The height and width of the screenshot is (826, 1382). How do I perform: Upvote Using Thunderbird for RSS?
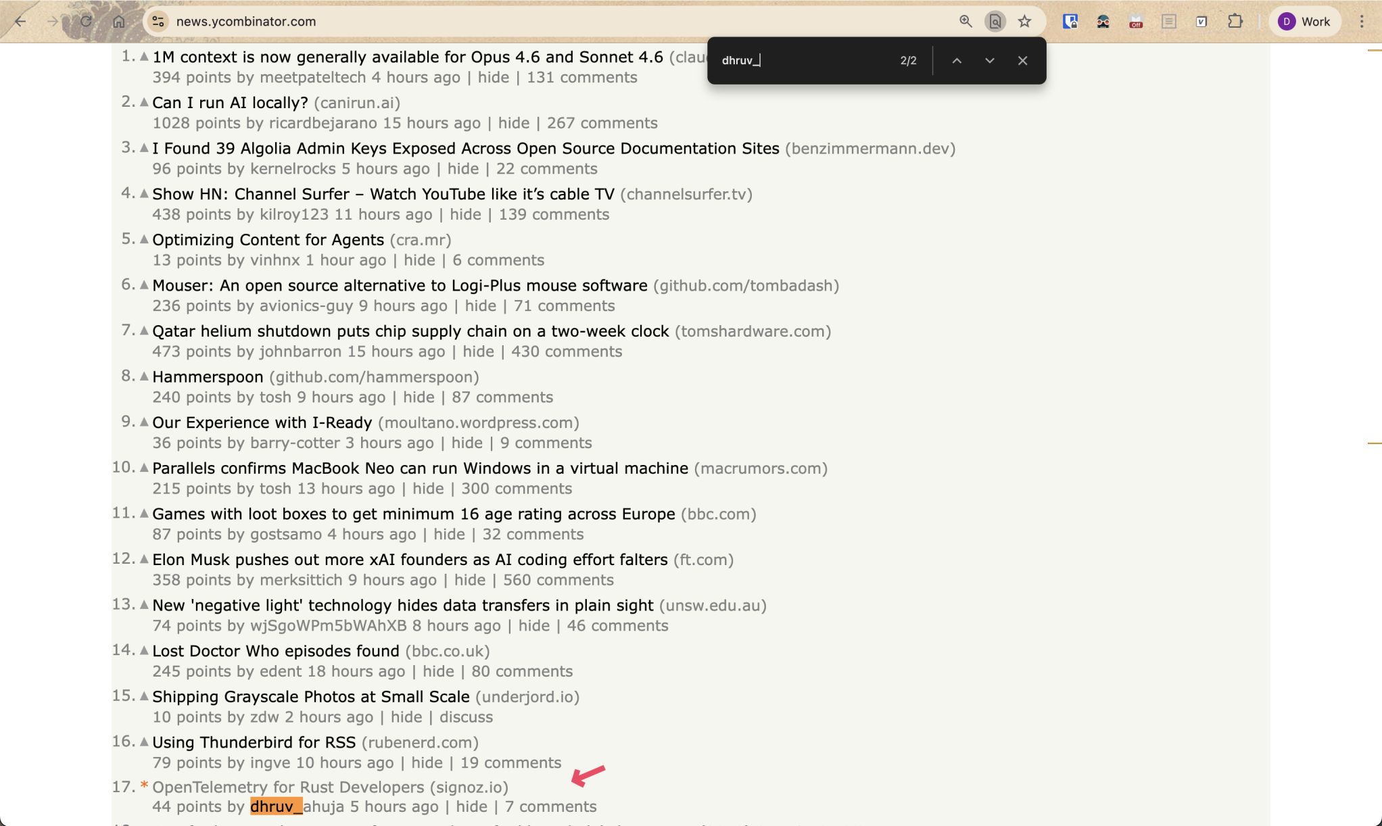(x=144, y=742)
